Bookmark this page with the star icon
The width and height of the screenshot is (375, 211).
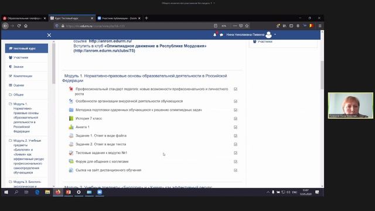click(x=247, y=26)
